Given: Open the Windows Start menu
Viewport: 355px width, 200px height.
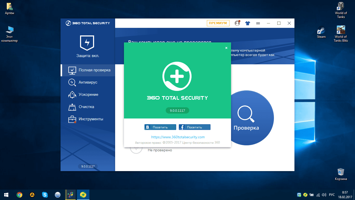Looking at the screenshot, I should [6, 195].
